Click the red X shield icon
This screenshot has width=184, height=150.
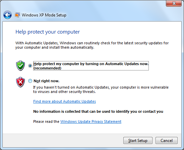[20, 82]
